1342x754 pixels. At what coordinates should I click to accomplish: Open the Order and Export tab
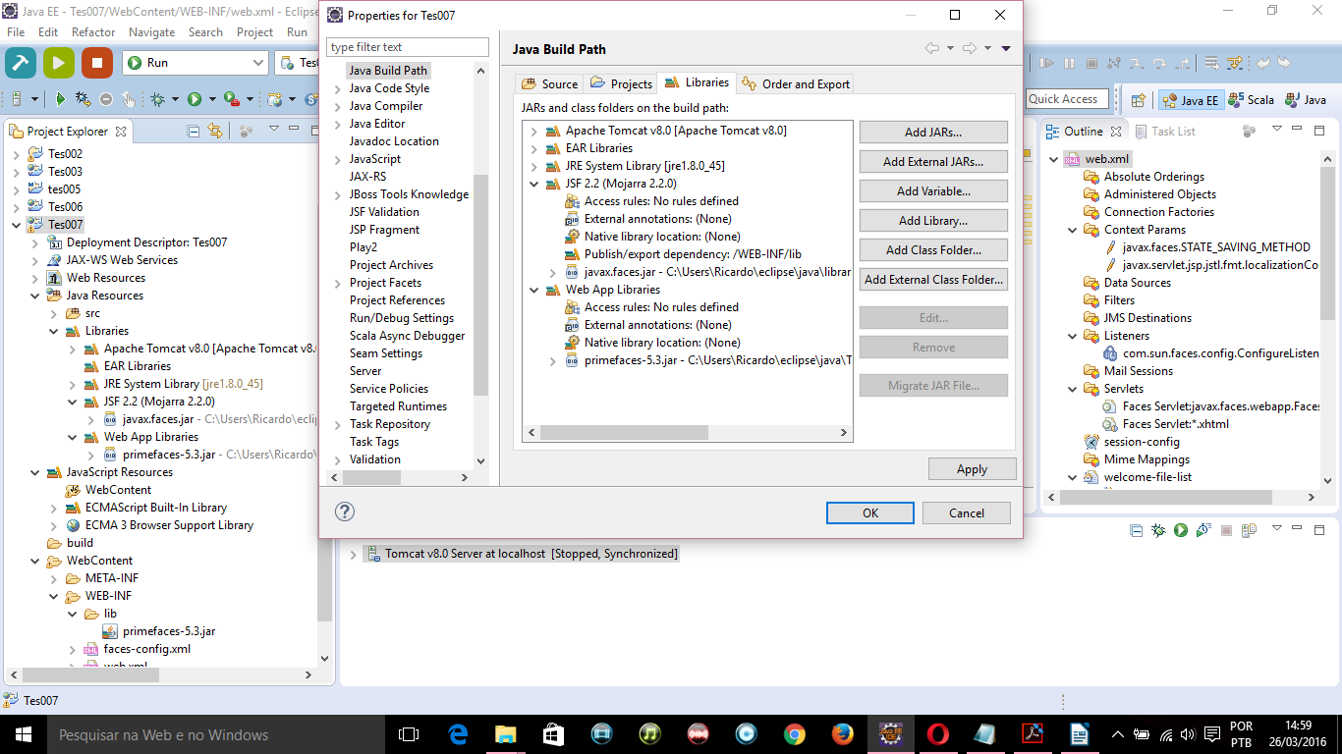(797, 83)
